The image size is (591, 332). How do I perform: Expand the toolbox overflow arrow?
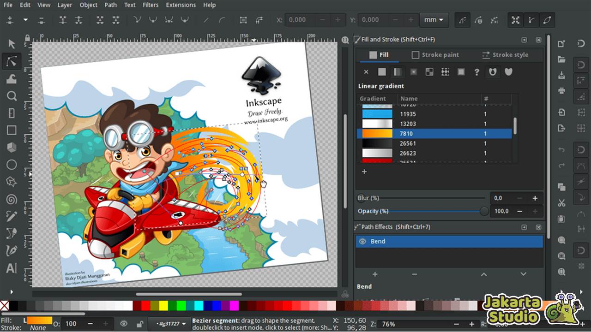[x=12, y=291]
